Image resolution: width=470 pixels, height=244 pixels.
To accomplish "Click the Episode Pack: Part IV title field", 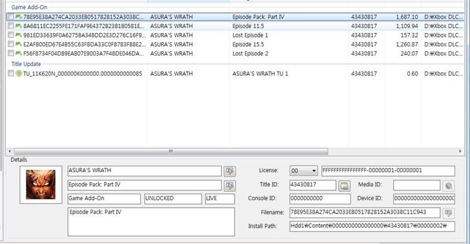I will point(144,185).
